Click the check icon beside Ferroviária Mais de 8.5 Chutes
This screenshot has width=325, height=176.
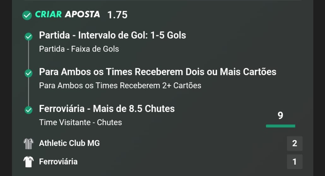(29, 110)
